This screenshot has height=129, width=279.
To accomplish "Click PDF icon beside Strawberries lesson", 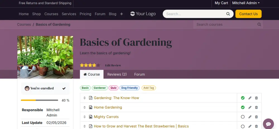I will click(91, 126).
